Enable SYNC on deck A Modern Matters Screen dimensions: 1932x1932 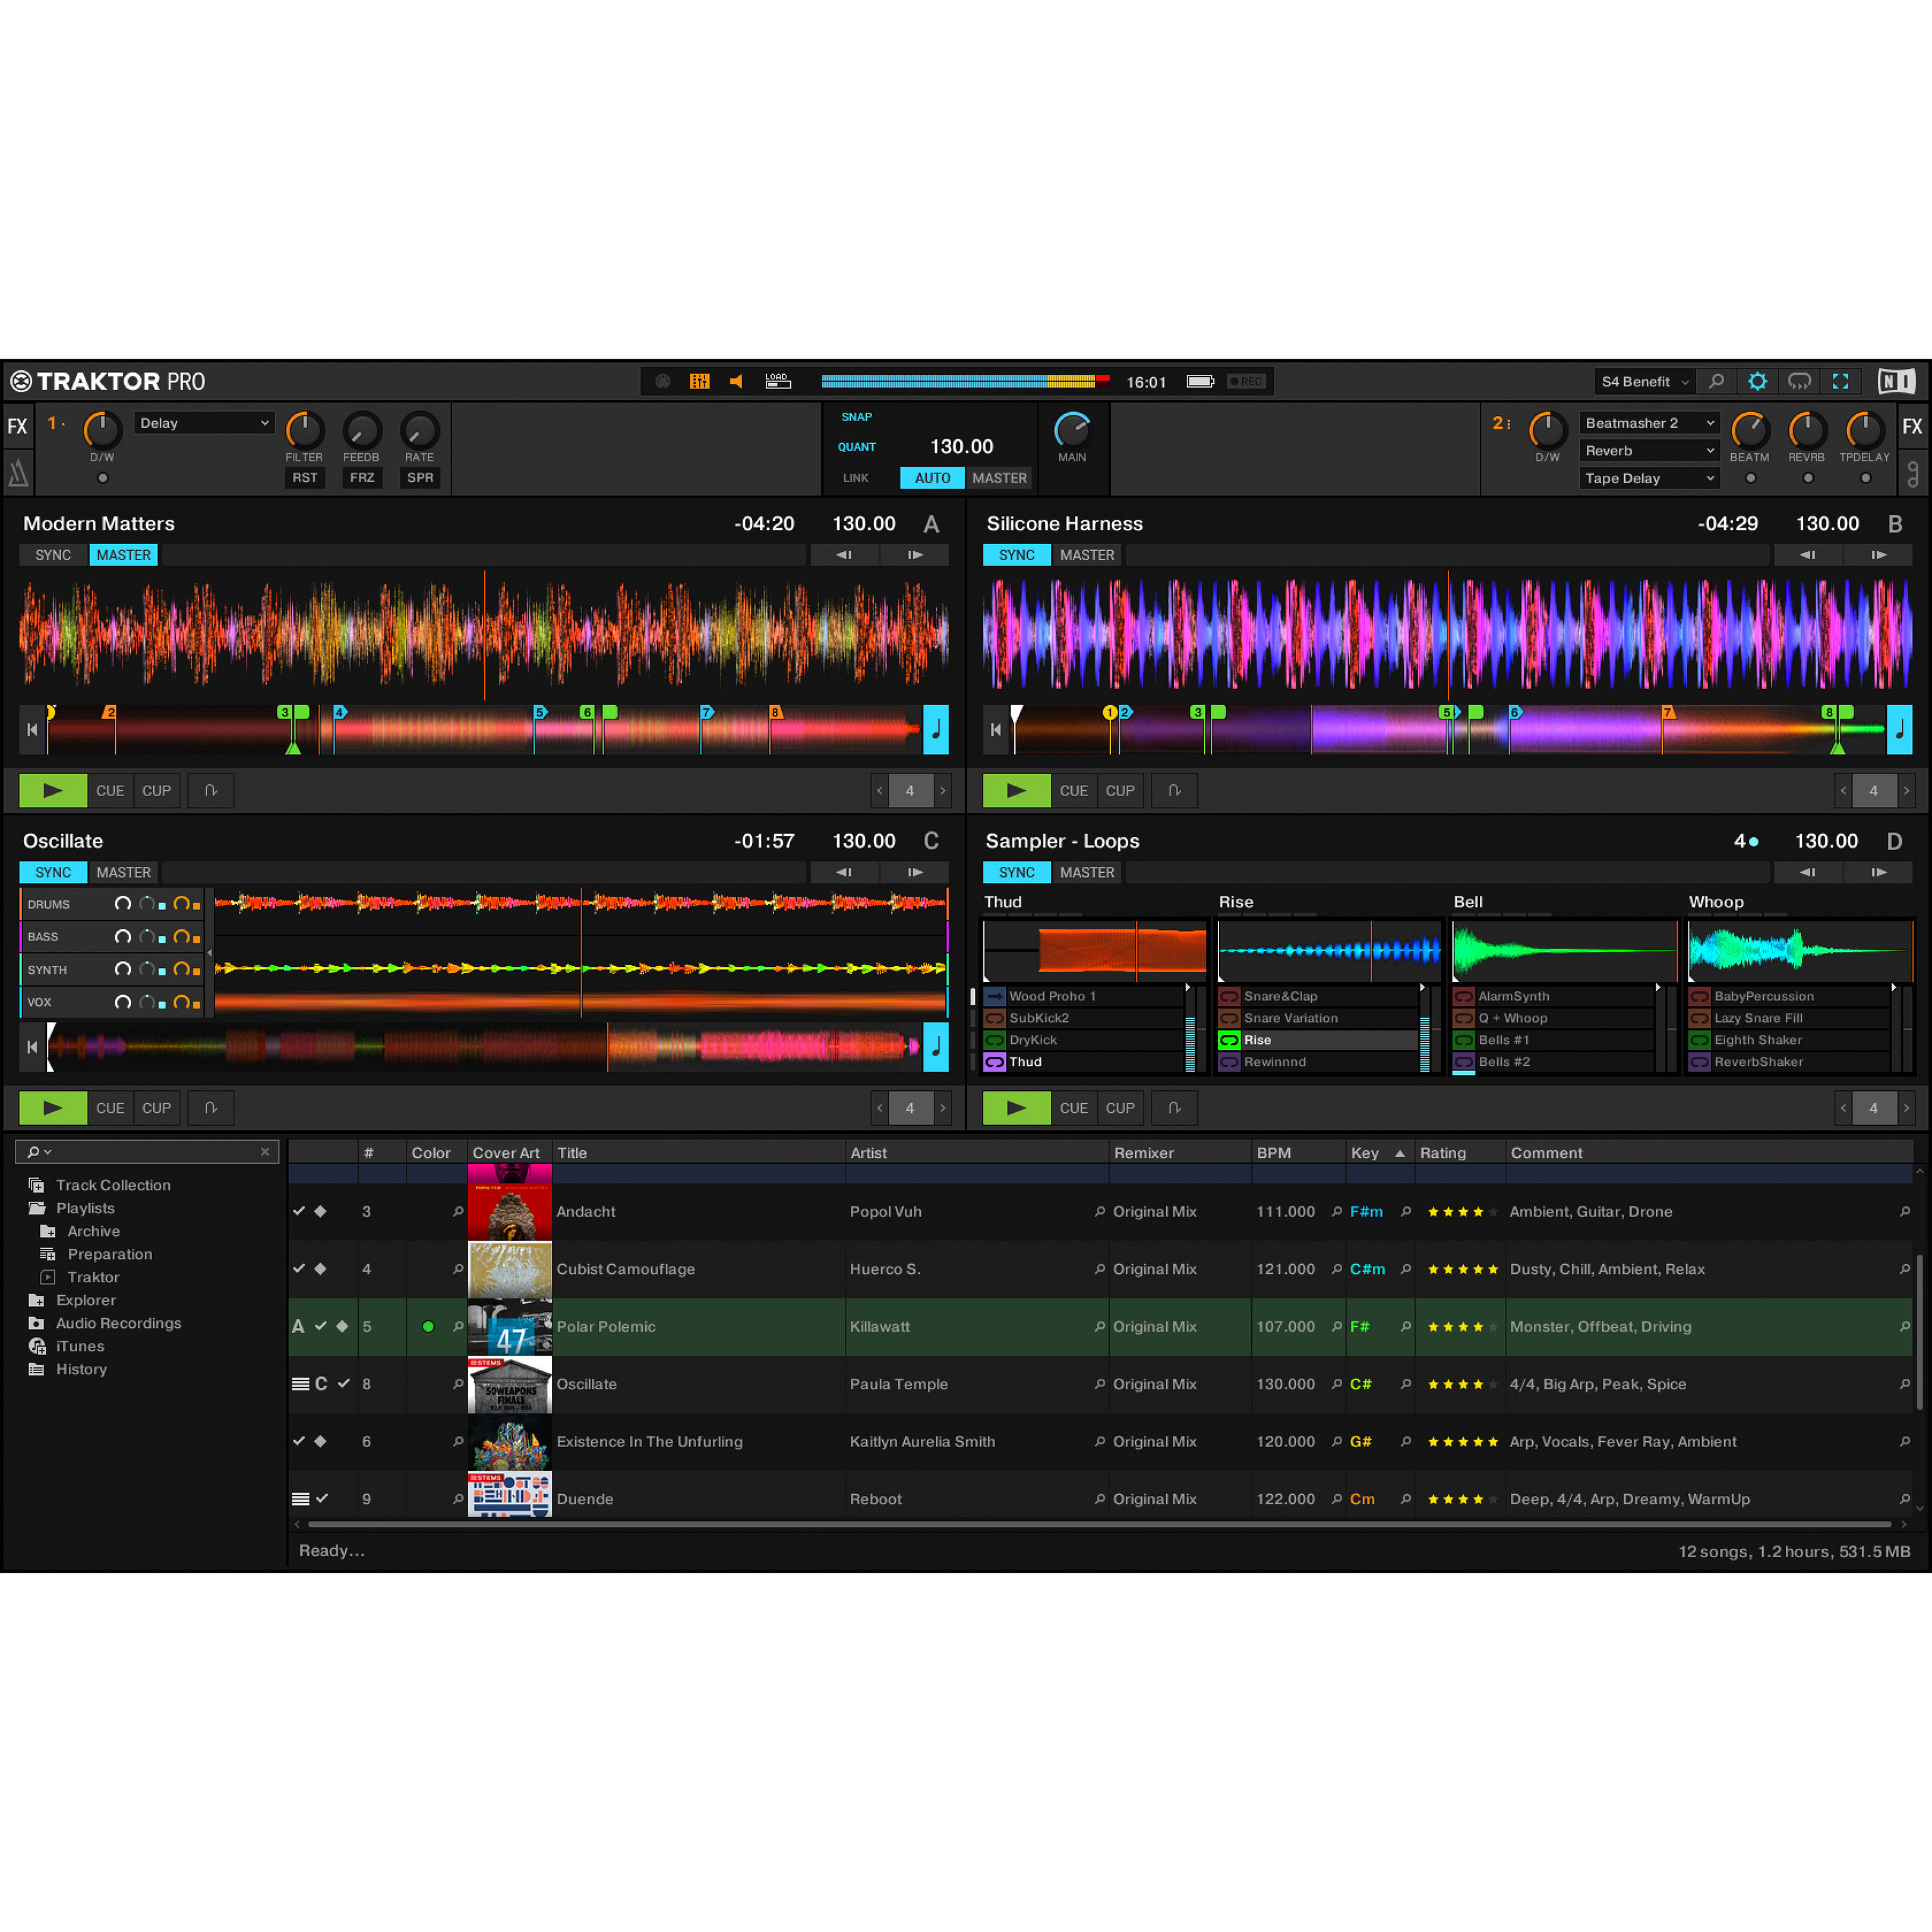point(53,554)
